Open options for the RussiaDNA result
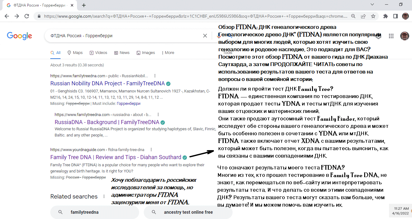The height and width of the screenshot is (219, 412). point(158,114)
